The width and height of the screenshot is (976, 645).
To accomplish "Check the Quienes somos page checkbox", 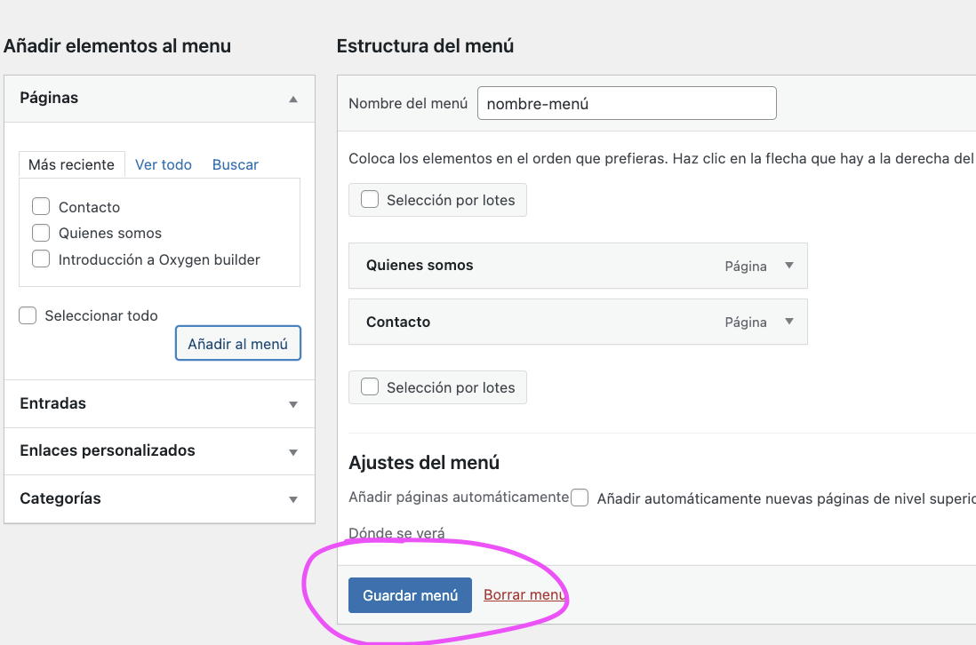I will 41,234.
